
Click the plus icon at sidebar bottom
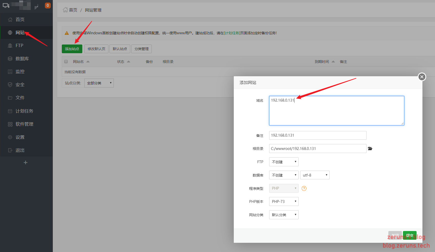pyautogui.click(x=25, y=162)
